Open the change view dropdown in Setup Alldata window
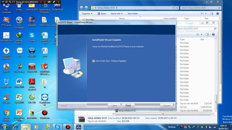 click(x=206, y=14)
